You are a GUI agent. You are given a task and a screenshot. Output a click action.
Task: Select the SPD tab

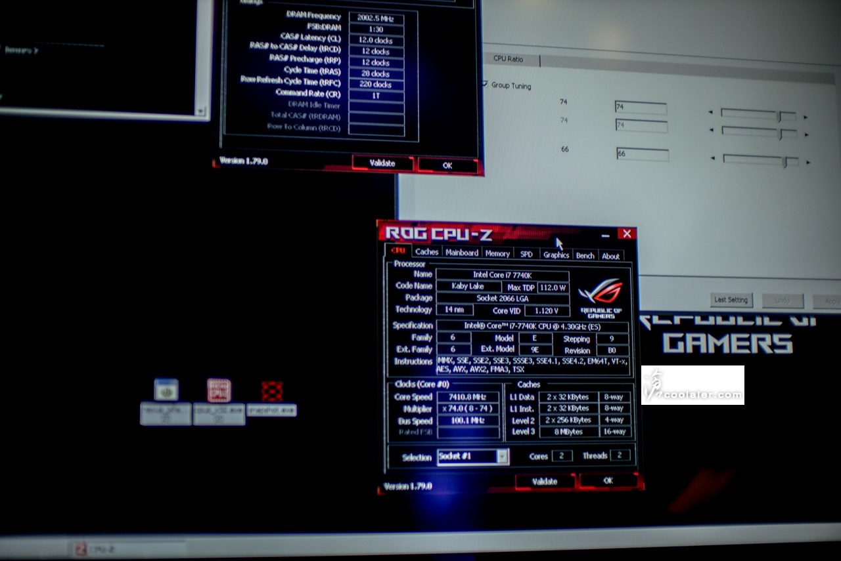coord(526,254)
